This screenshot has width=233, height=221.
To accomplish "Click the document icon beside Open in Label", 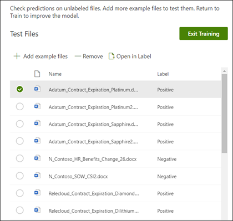I will tap(112, 56).
